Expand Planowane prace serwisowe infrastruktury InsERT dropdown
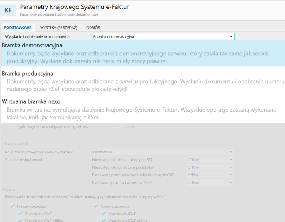Screen dimensions: 285x222 [x=210, y=175]
